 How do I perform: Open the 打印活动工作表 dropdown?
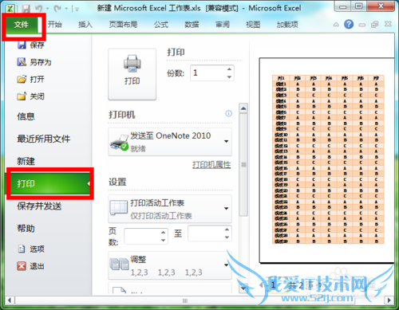pos(170,209)
